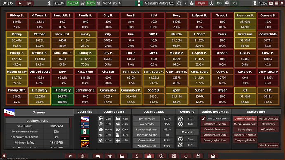Click the floppy disk save icon

coord(271,3)
